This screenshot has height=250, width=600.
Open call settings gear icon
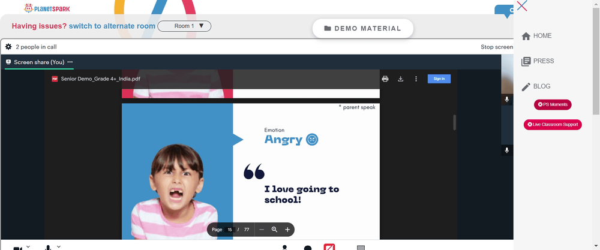click(8, 47)
